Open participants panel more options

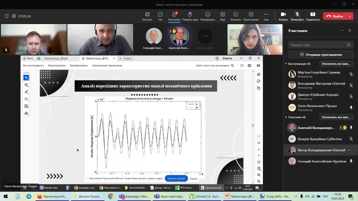pos(342,30)
